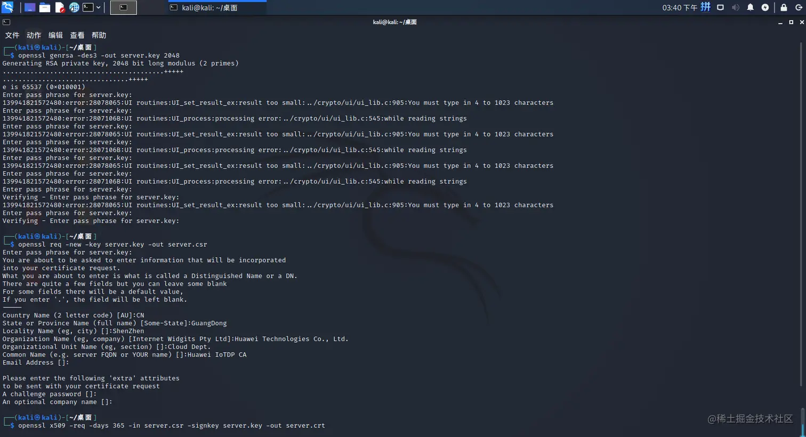Focus the kali@kali taskbar window button
The width and height of the screenshot is (806, 437).
click(x=217, y=7)
